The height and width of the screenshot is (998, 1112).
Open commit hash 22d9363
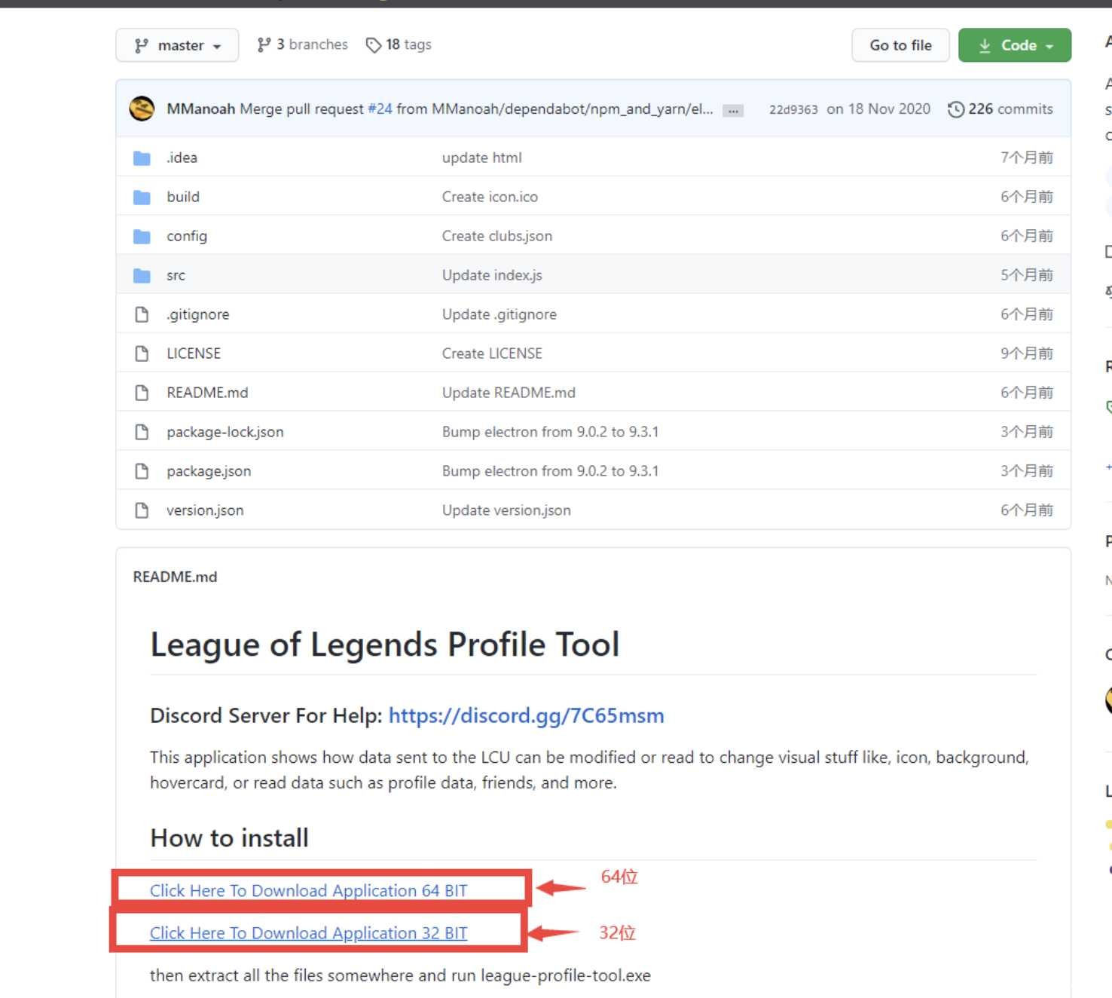coord(793,109)
